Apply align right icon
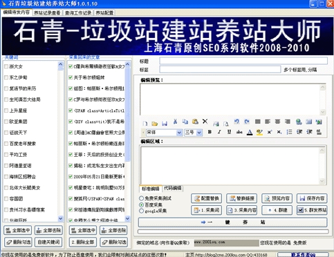Image resolution: width=334 pixels, height=257 pixels. pyautogui.click(x=288, y=122)
